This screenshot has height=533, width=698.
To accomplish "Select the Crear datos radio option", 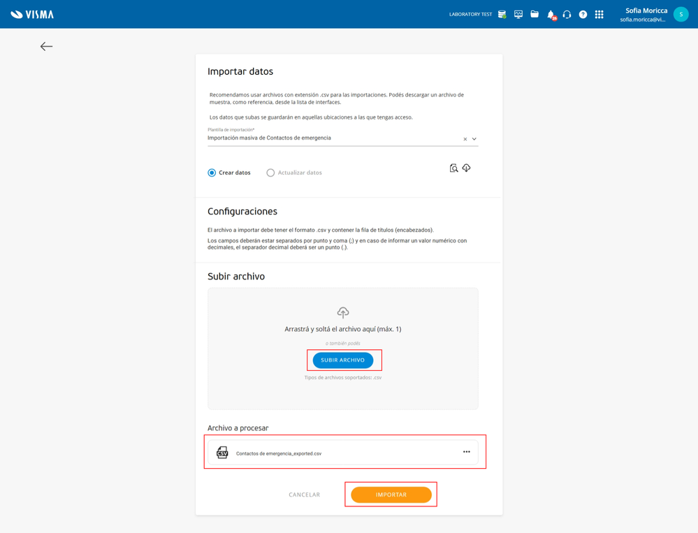I will pos(212,173).
